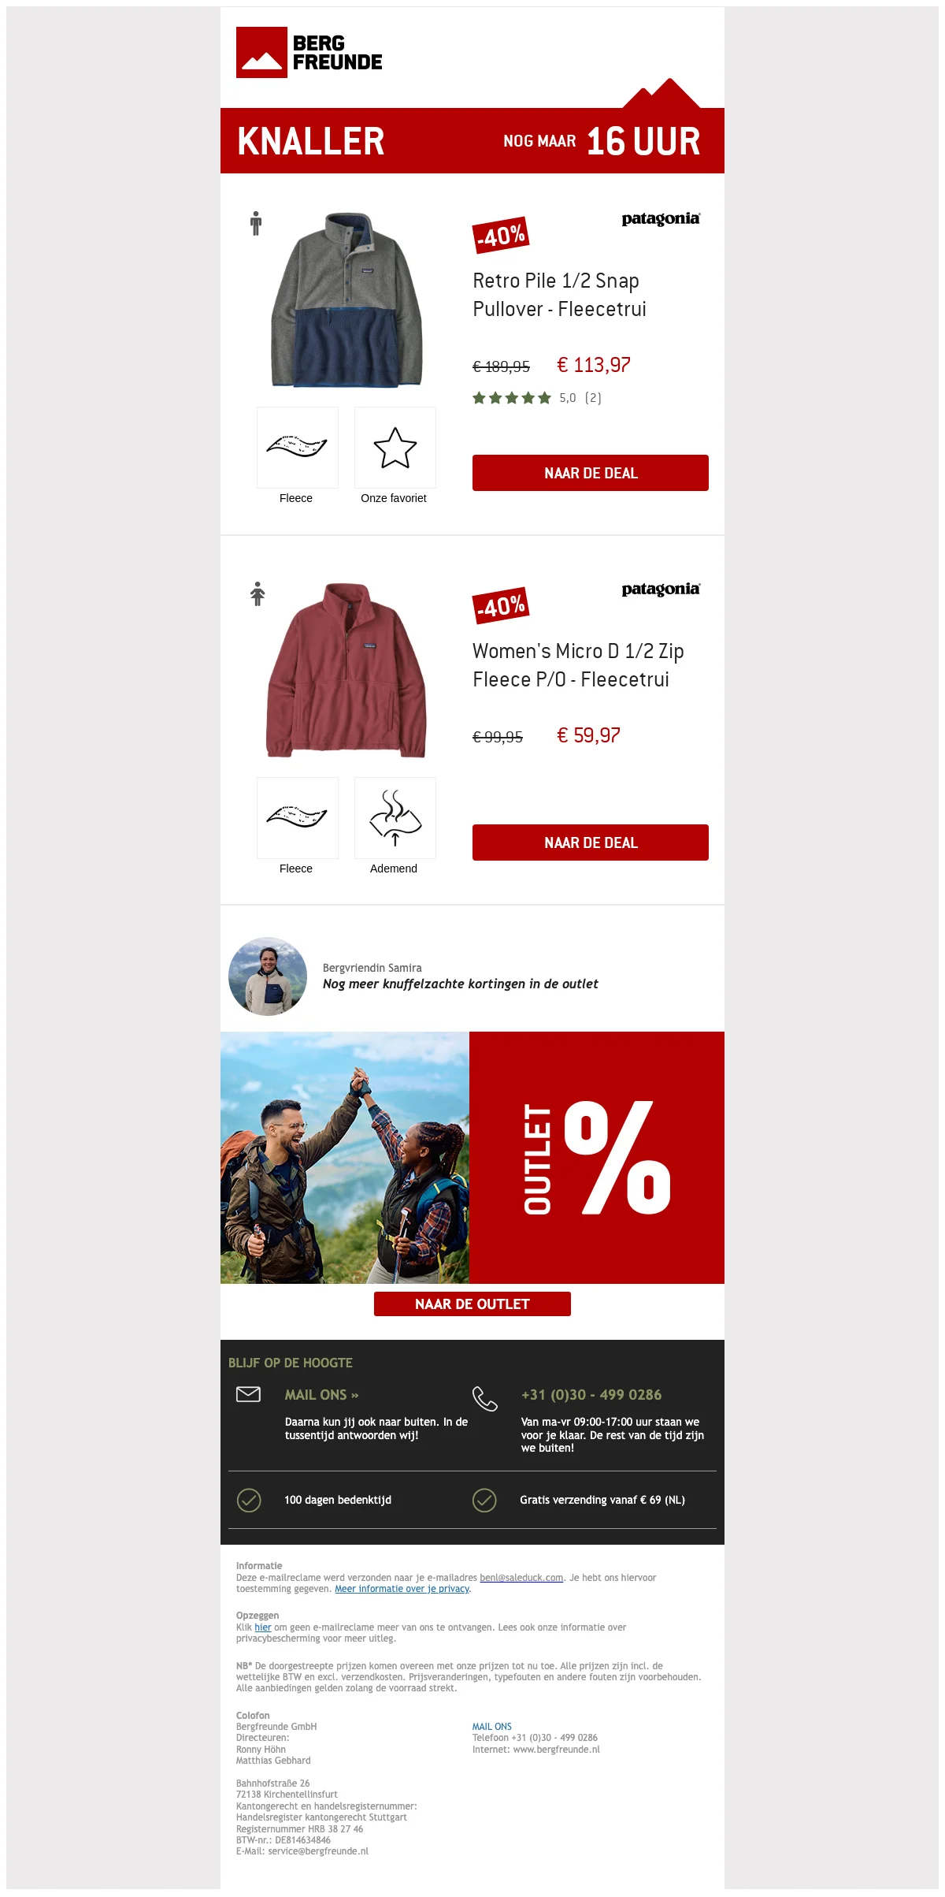The height and width of the screenshot is (1897, 945).
Task: Click checkmark icon beside 100 dagen bedenktijd
Action: [x=249, y=1500]
